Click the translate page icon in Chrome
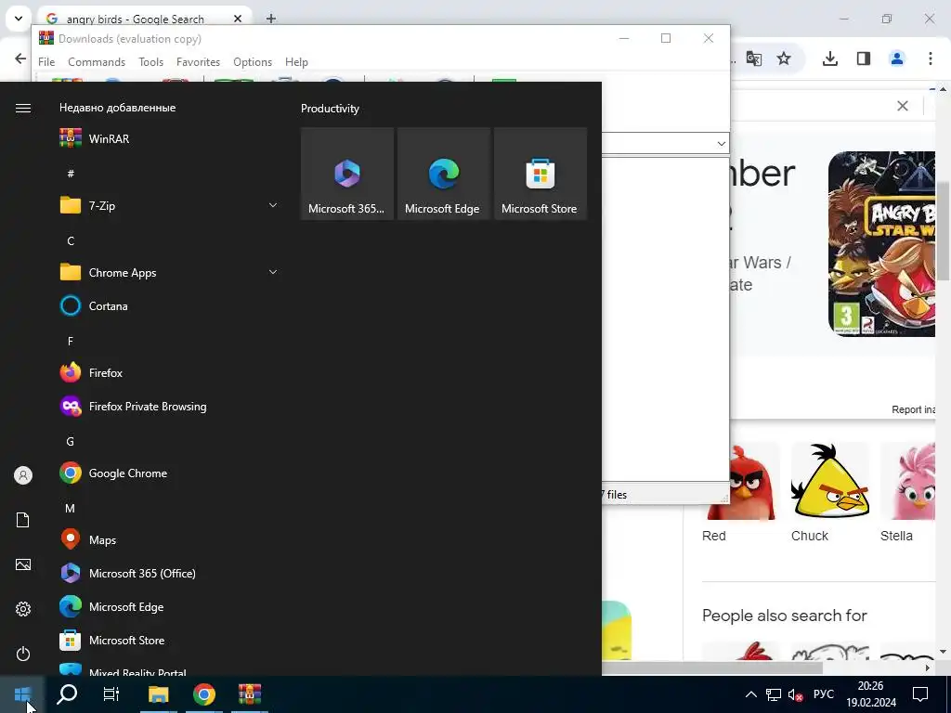 click(754, 58)
